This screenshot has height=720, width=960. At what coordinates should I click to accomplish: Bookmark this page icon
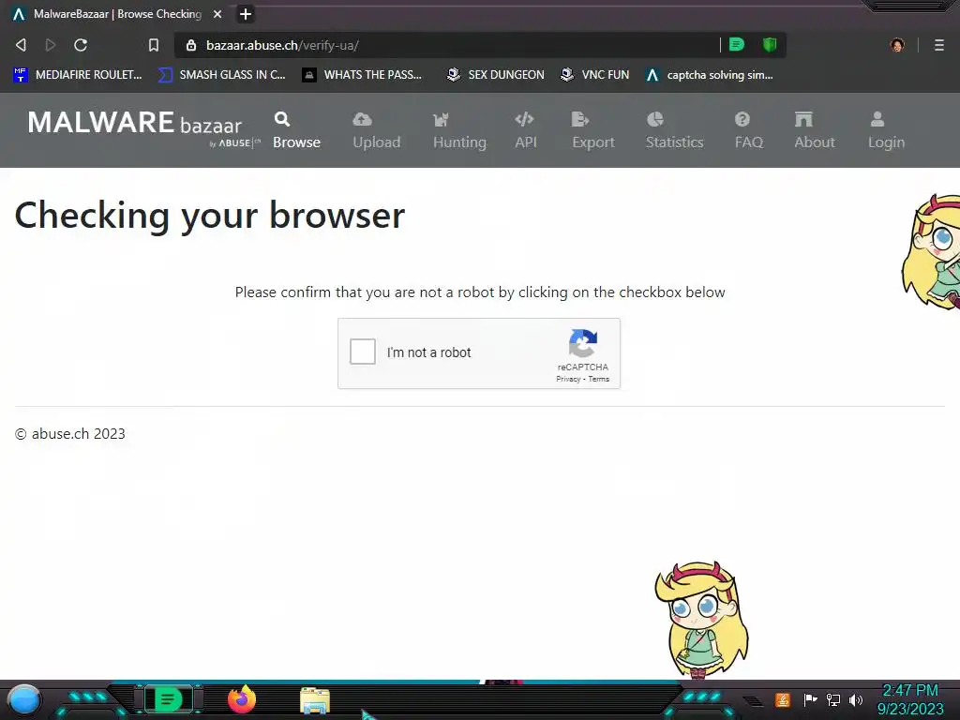click(153, 45)
